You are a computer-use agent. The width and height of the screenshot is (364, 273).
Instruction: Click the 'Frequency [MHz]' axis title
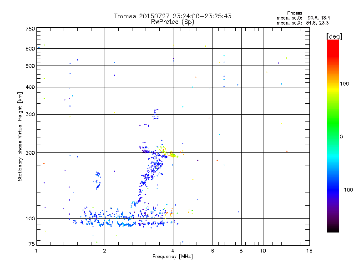[x=172, y=257]
